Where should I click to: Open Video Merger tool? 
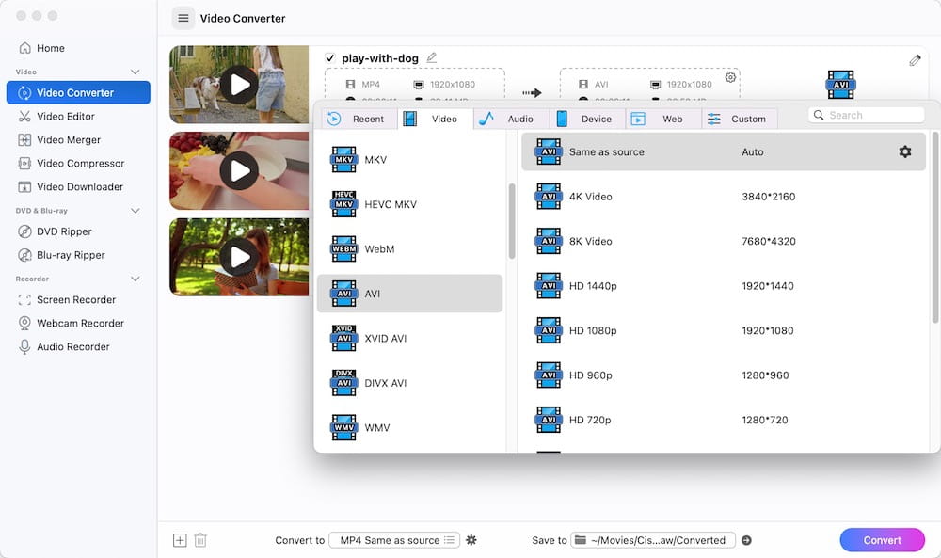click(69, 140)
